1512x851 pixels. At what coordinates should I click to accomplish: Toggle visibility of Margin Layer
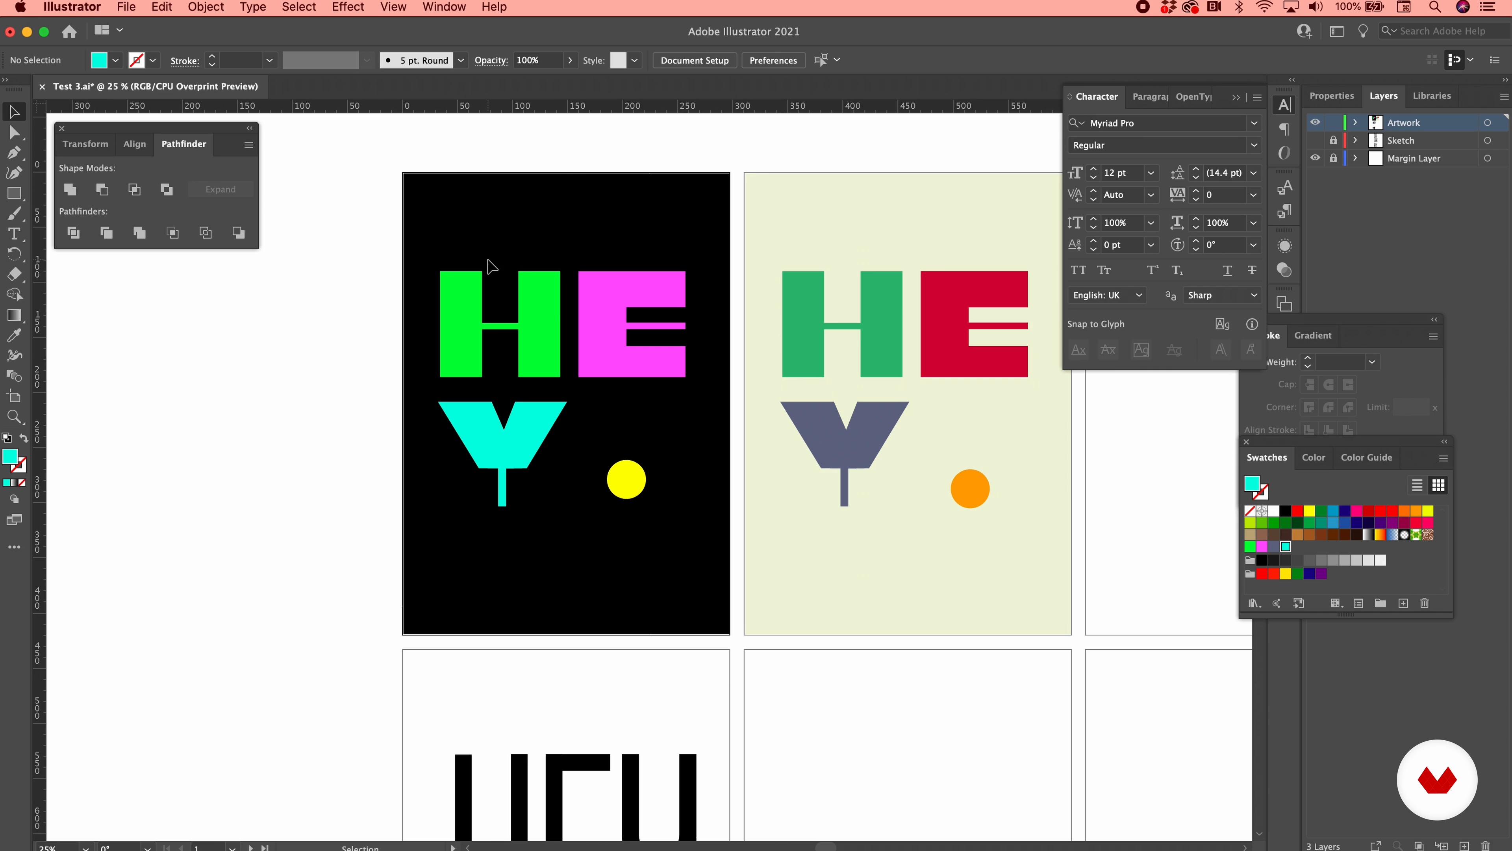click(1315, 158)
